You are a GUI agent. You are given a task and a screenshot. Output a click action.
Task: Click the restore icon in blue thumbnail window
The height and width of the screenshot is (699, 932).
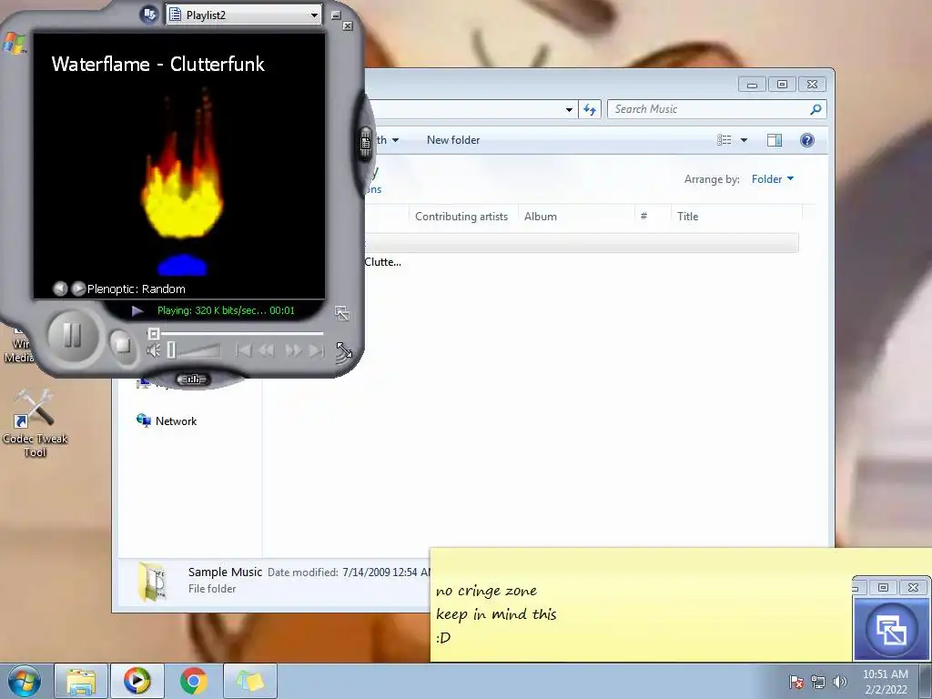(891, 629)
